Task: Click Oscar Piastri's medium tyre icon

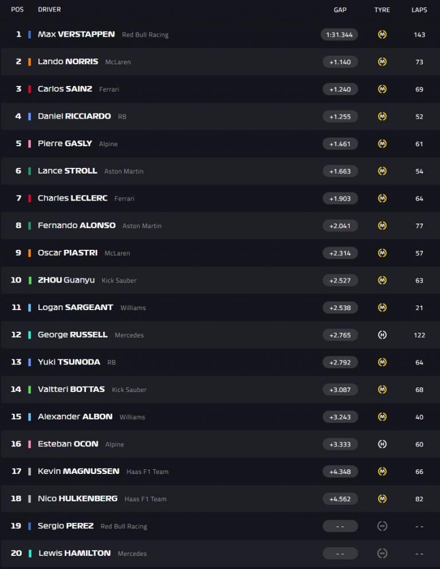Action: click(382, 253)
